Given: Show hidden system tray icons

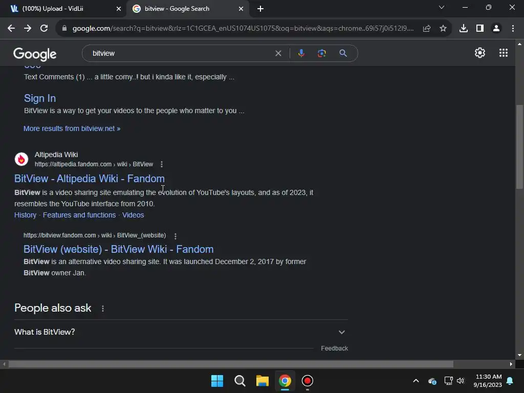Looking at the screenshot, I should 416,381.
